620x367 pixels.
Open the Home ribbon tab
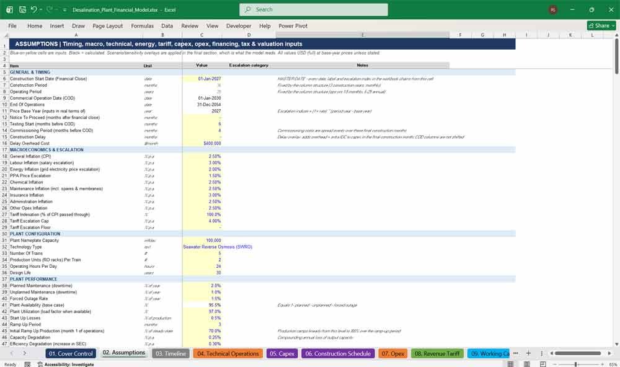tap(35, 25)
